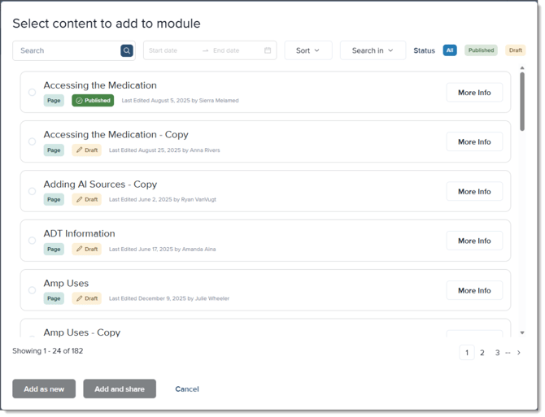Open the Search in dropdown
Screen dimensions: 545x417
click(373, 50)
